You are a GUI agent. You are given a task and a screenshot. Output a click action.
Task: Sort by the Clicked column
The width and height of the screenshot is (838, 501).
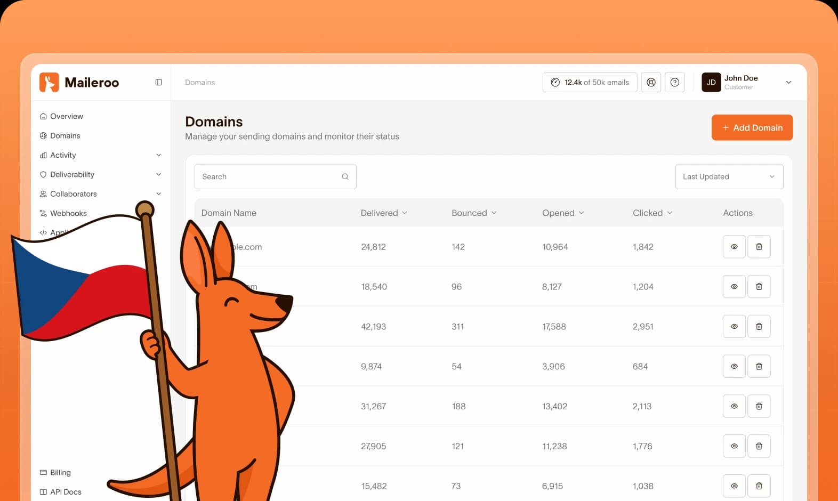[652, 213]
